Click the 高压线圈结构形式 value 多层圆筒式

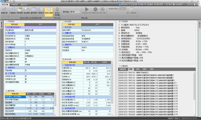(x=40, y=56)
